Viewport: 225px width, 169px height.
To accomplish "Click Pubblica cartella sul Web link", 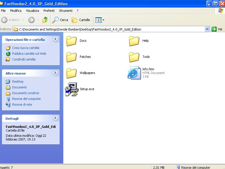I will pyautogui.click(x=29, y=54).
